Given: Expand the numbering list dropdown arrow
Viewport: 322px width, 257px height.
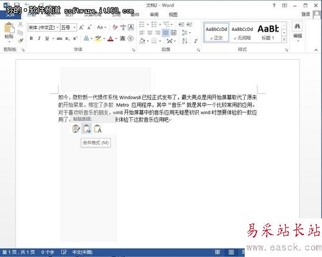Looking at the screenshot, I should pyautogui.click(x=160, y=24).
